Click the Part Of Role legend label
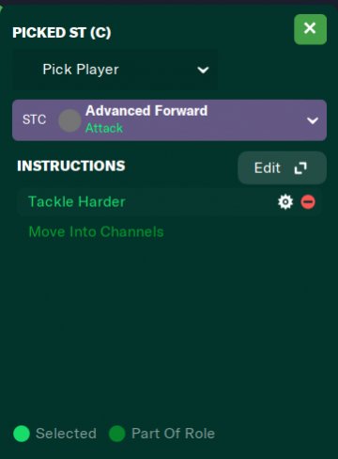Screen dimensions: 338x459 [173, 434]
